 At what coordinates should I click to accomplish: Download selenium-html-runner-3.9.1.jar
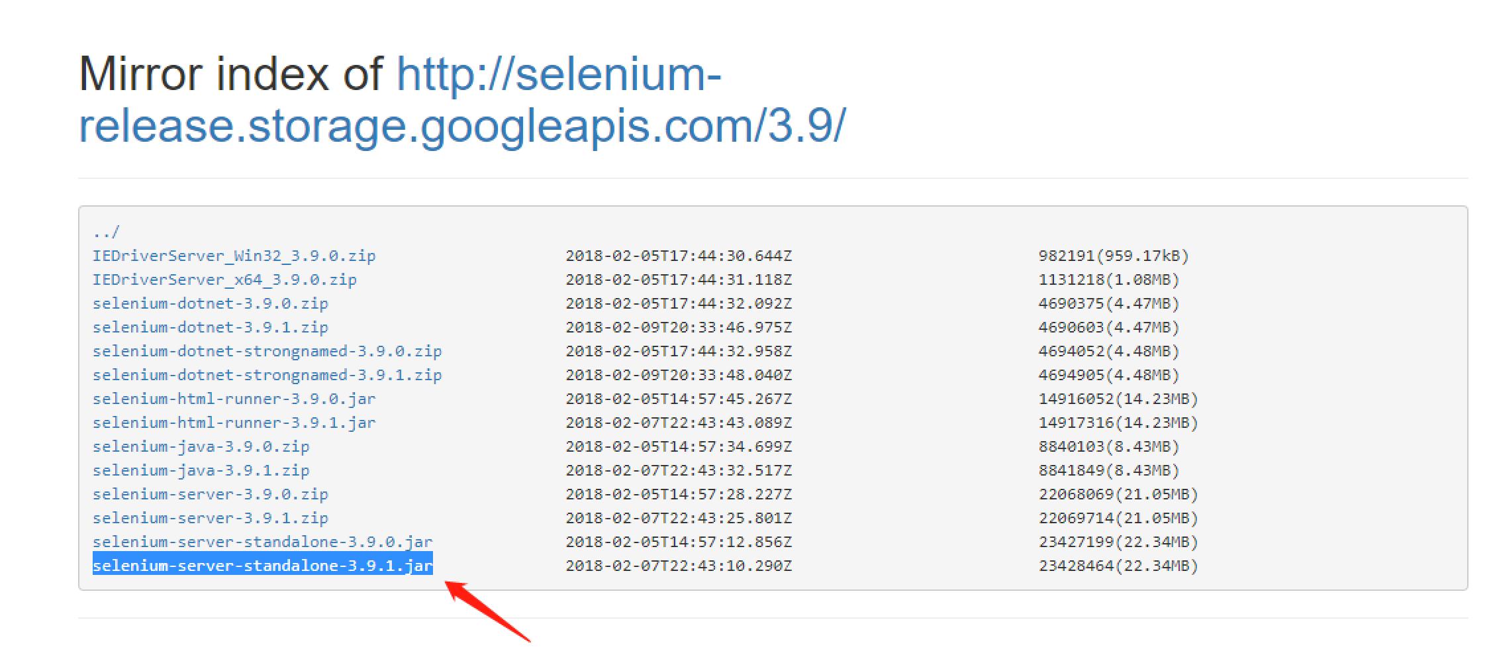coord(234,423)
